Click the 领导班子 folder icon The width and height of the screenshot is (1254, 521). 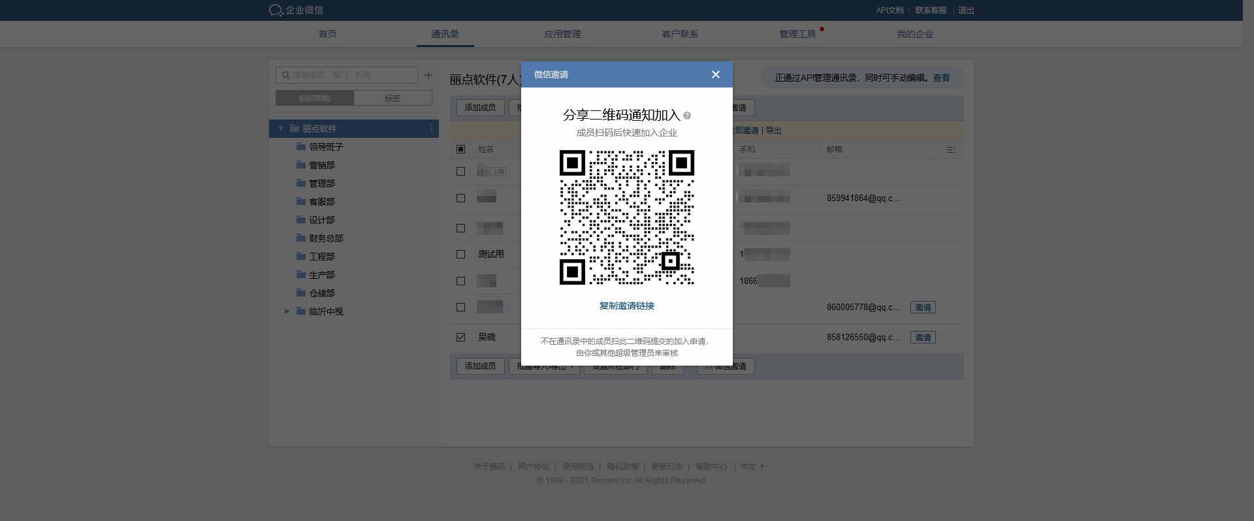point(301,146)
